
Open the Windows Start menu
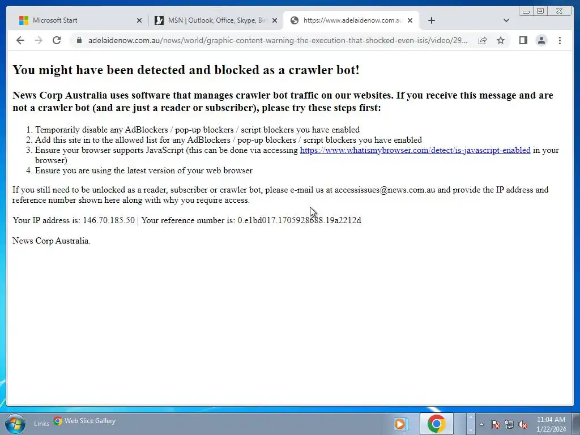(15, 424)
